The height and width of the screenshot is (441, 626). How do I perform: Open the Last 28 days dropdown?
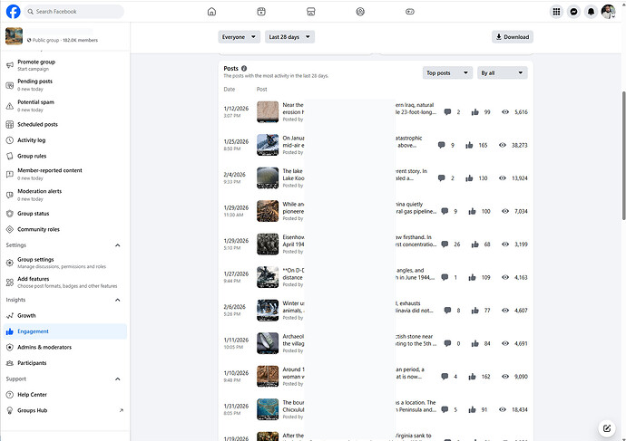coord(289,37)
